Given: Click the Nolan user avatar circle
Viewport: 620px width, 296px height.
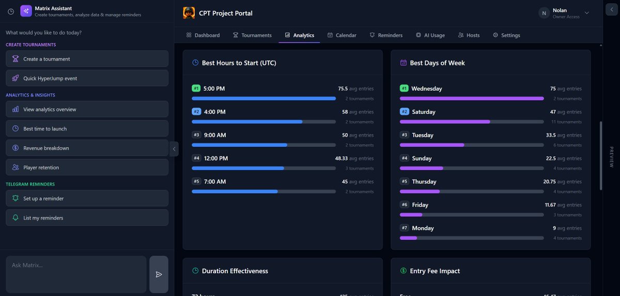Looking at the screenshot, I should [x=544, y=13].
